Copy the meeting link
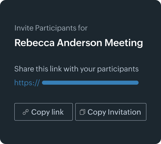The height and width of the screenshot is (144, 161). [x=43, y=112]
